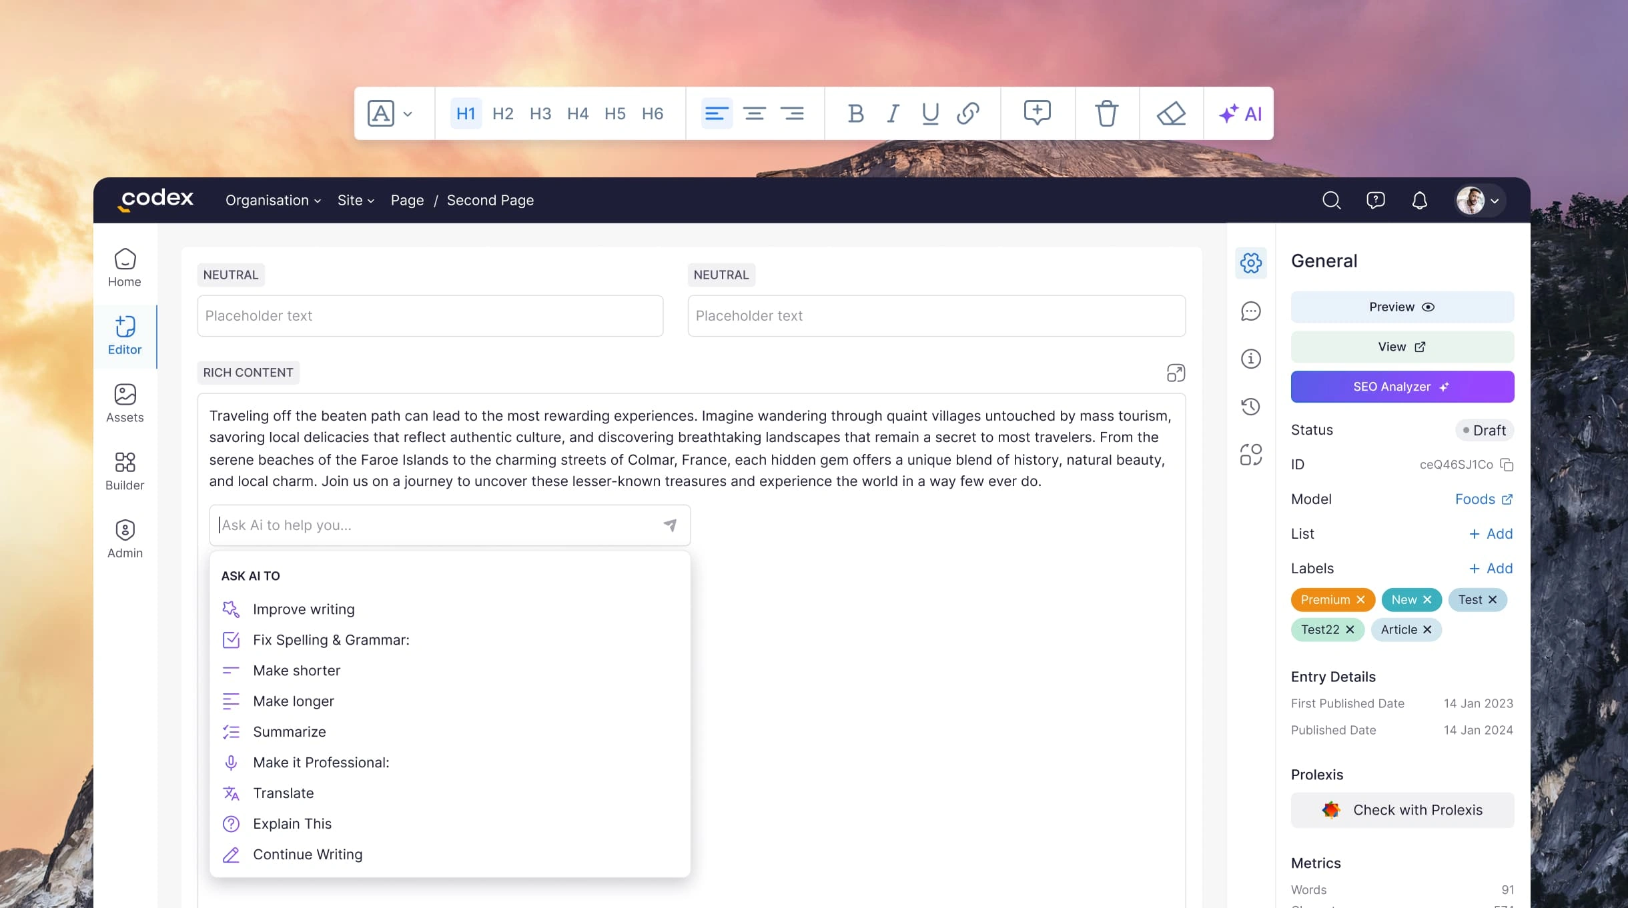This screenshot has width=1628, height=908.
Task: Click the trash delete icon in toolbar
Action: (x=1106, y=113)
